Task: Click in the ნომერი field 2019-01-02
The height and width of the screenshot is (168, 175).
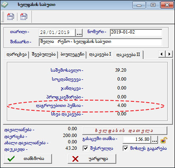Action: (136, 33)
